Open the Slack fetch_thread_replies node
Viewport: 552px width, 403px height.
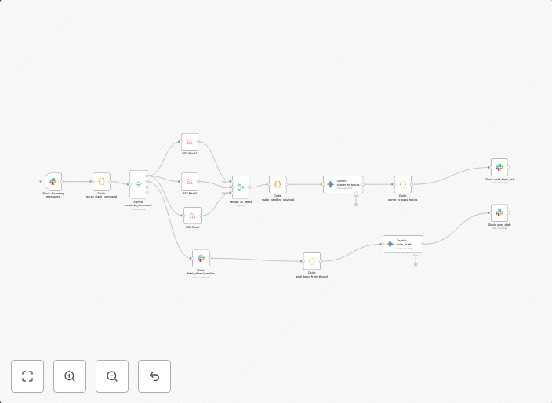click(201, 258)
